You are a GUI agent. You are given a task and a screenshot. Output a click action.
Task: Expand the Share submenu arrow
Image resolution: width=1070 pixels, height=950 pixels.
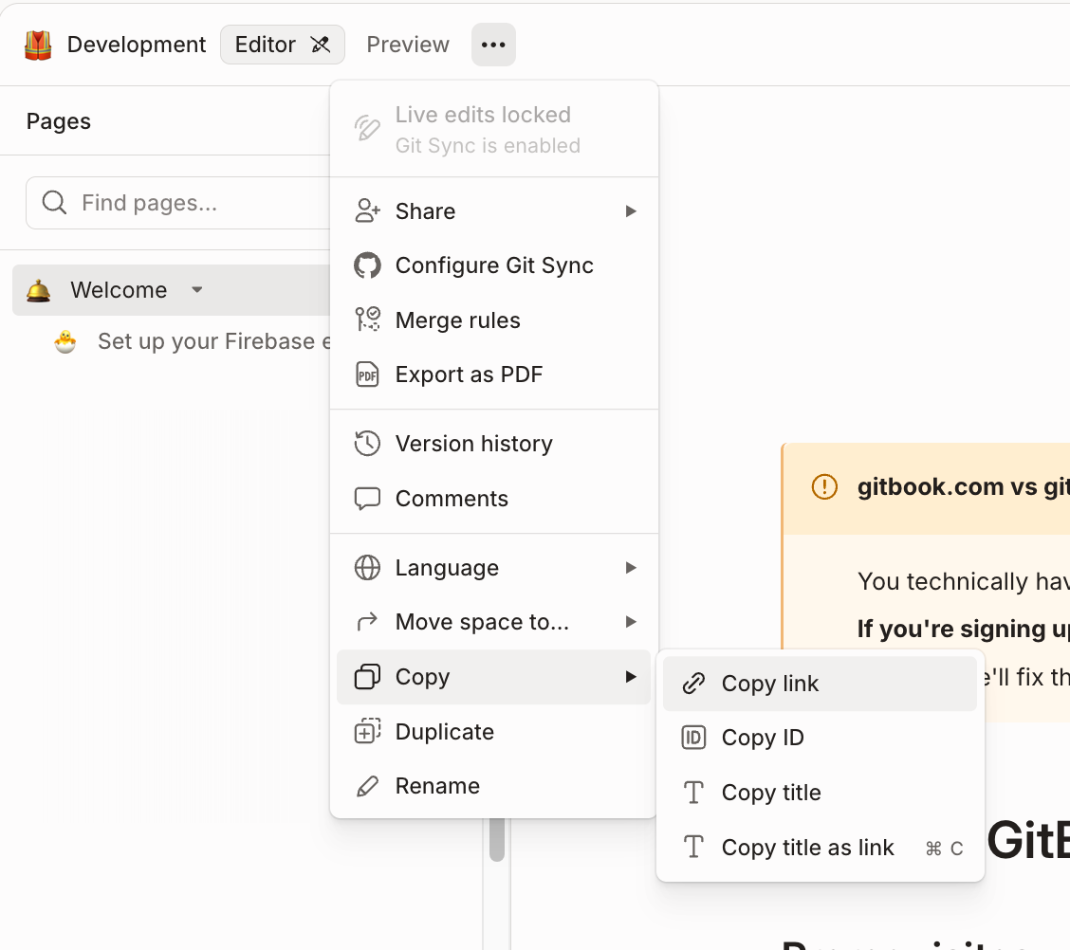click(631, 211)
